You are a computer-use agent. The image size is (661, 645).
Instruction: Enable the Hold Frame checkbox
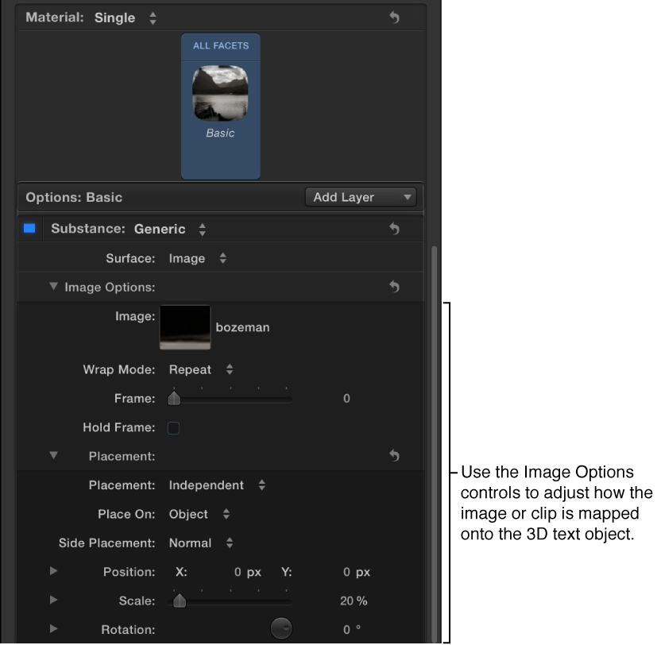tap(173, 427)
